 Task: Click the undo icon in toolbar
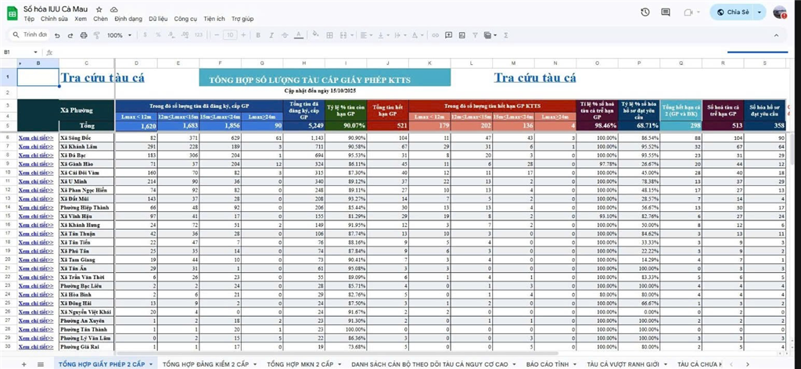click(56, 35)
